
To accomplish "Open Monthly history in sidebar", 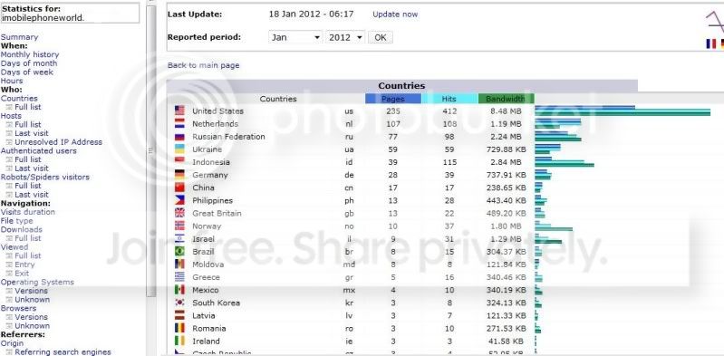I will 30,54.
